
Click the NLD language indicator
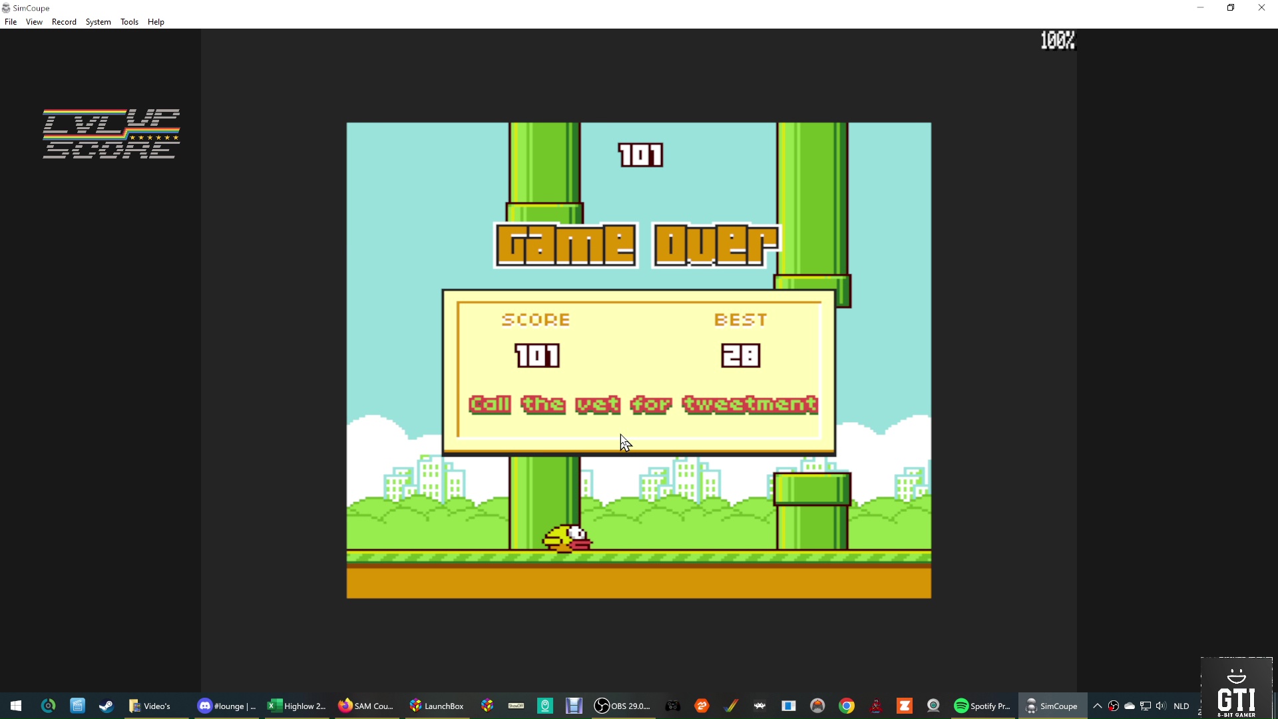coord(1181,706)
